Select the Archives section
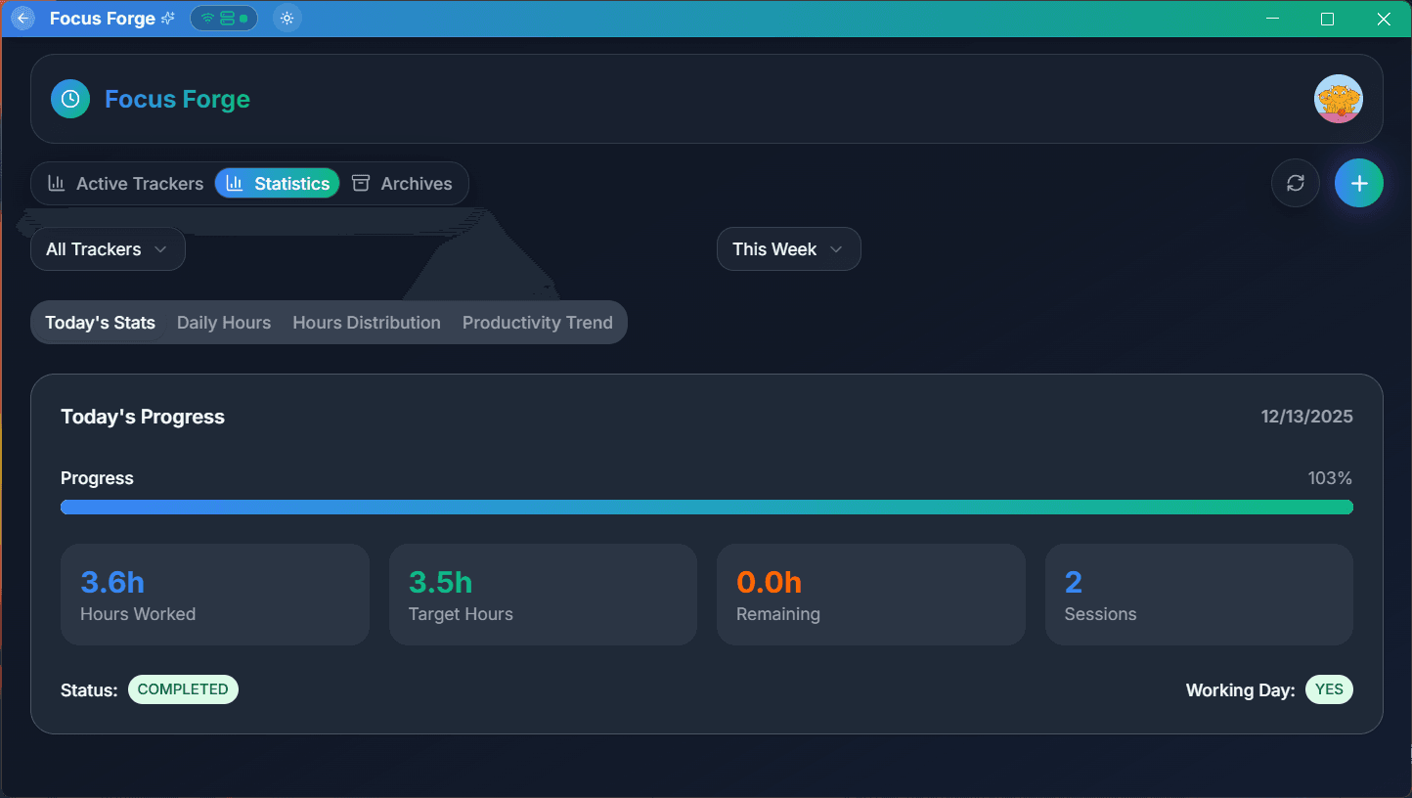The image size is (1412, 798). 403,183
